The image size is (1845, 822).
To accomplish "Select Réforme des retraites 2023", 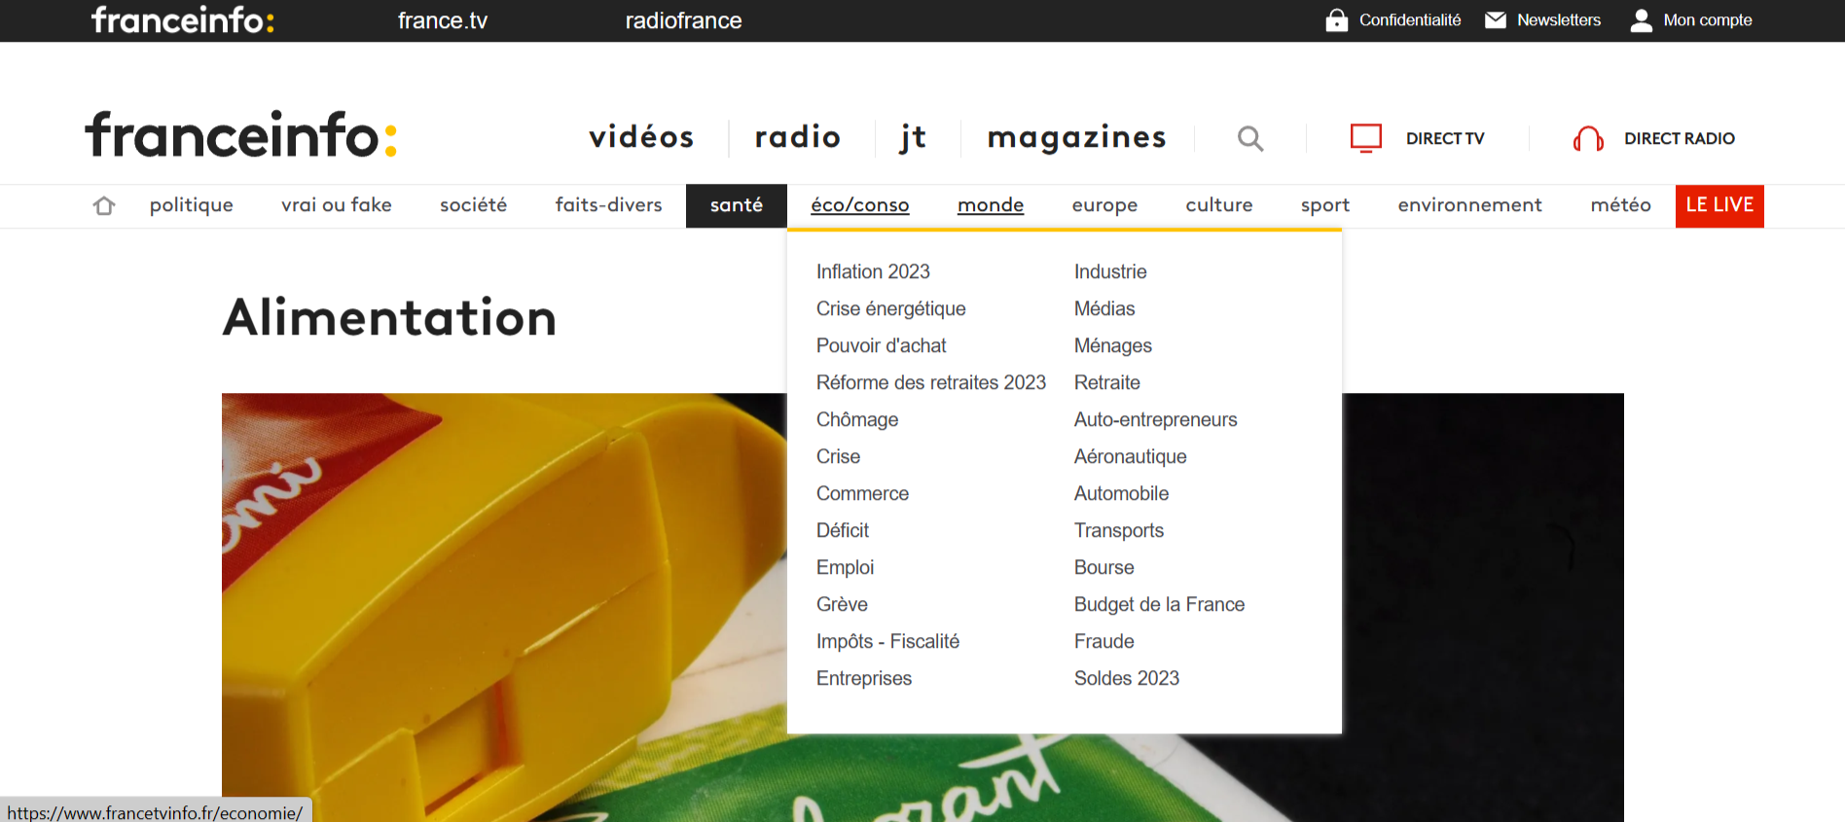I will [931, 382].
